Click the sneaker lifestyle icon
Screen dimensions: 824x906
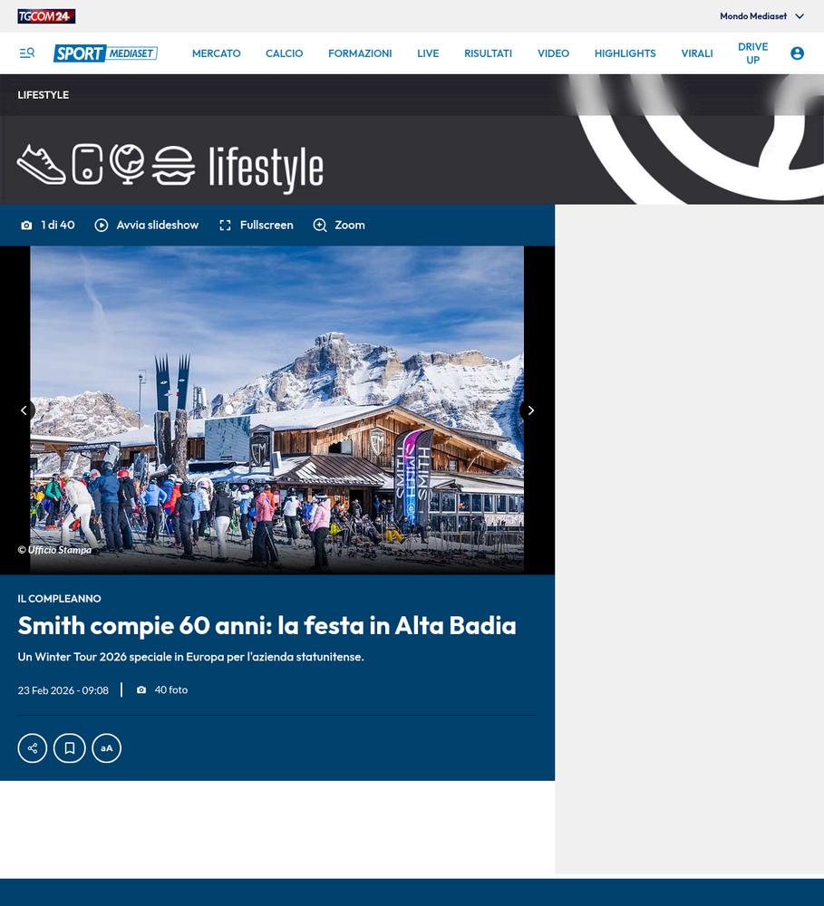[41, 165]
